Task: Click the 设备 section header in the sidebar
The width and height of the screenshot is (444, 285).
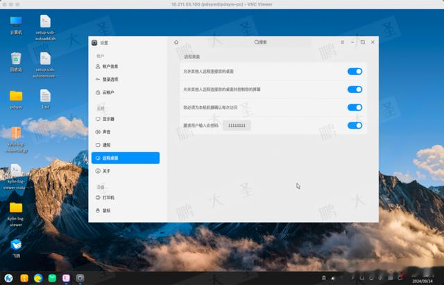Action: click(101, 187)
